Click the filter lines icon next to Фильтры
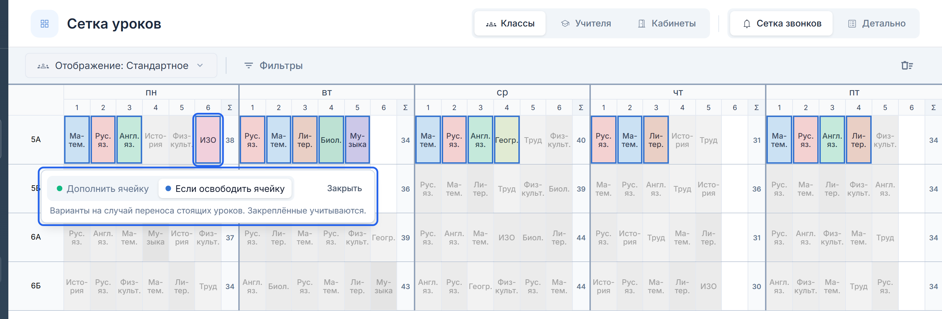The height and width of the screenshot is (319, 942). [x=249, y=65]
